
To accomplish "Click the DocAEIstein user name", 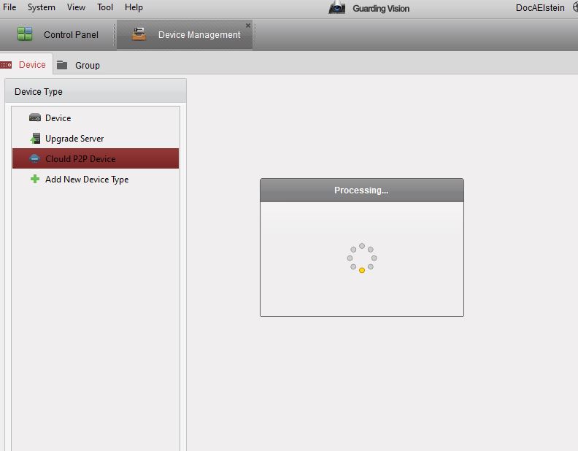I will [x=540, y=8].
